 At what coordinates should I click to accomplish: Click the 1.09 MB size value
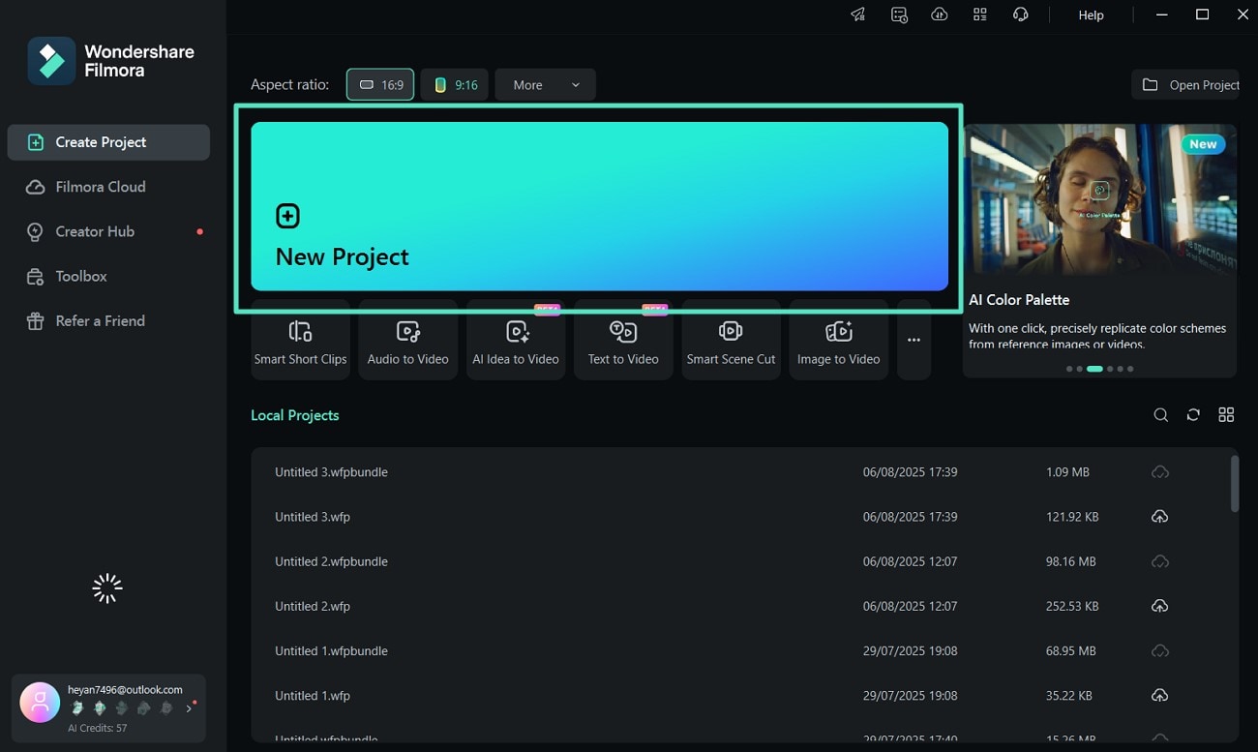click(x=1067, y=472)
